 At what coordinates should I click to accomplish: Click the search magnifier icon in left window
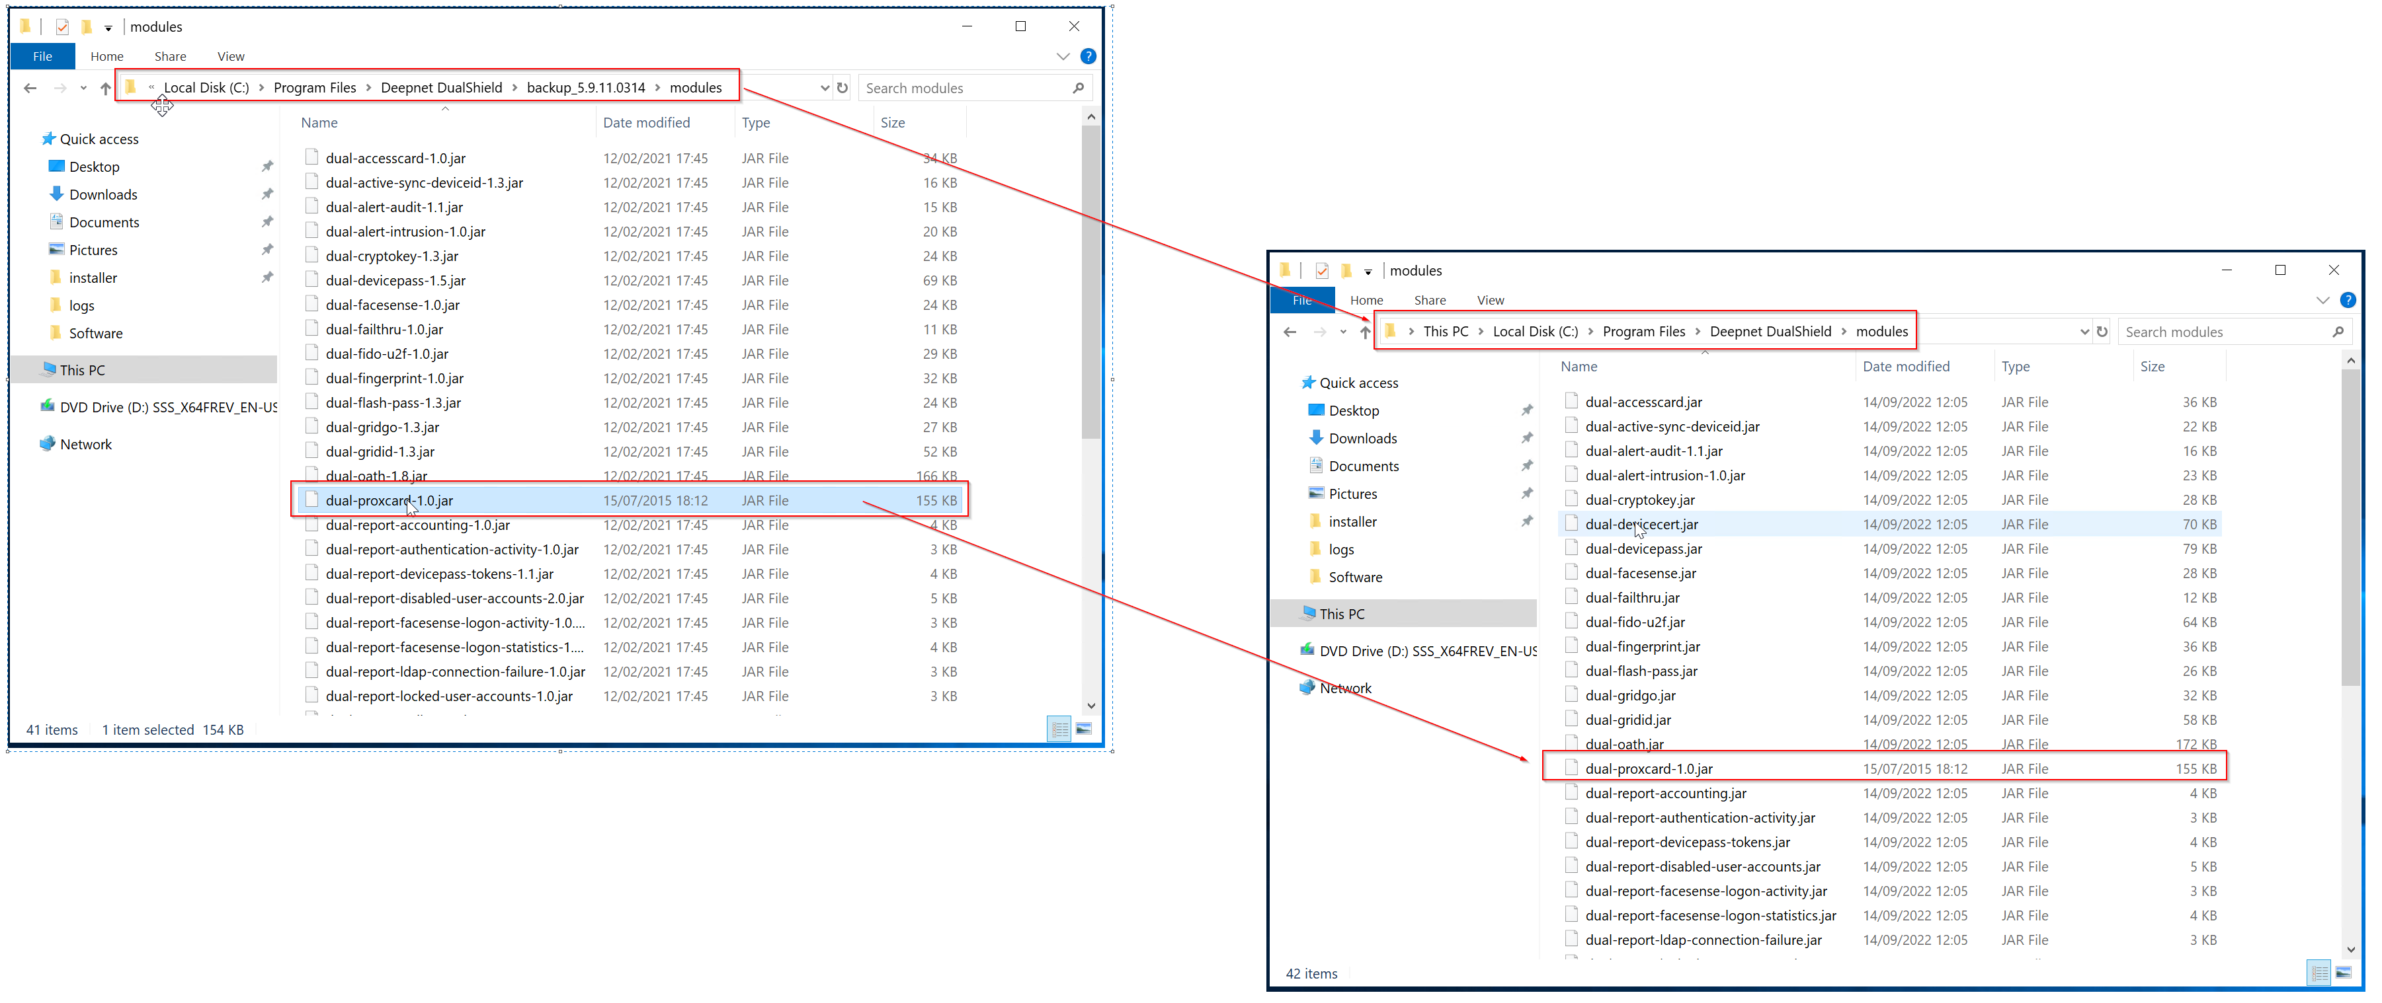1078,88
